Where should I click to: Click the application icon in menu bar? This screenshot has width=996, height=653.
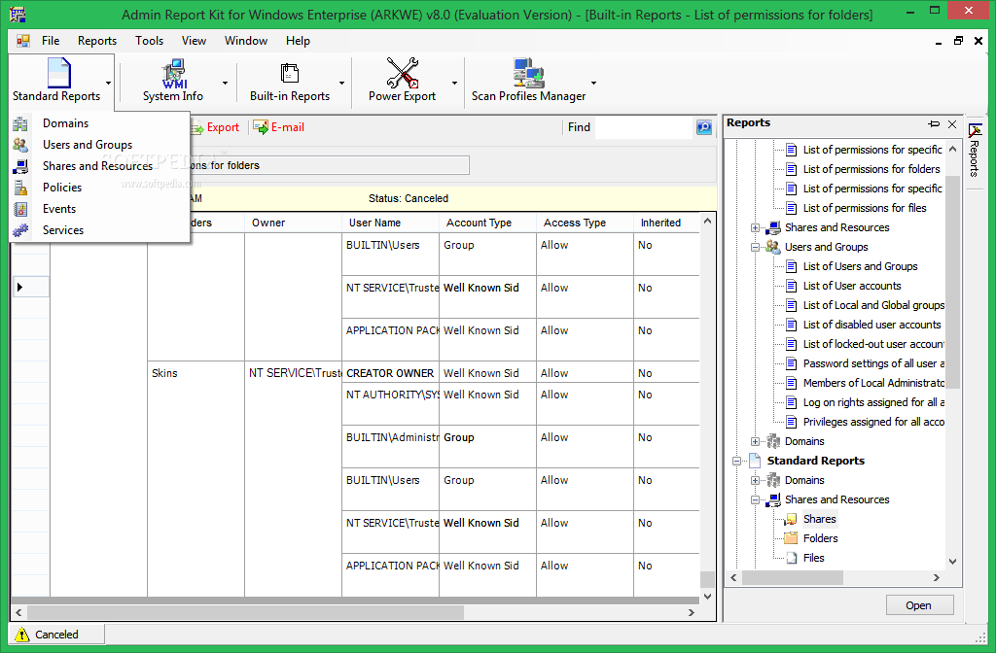(23, 41)
